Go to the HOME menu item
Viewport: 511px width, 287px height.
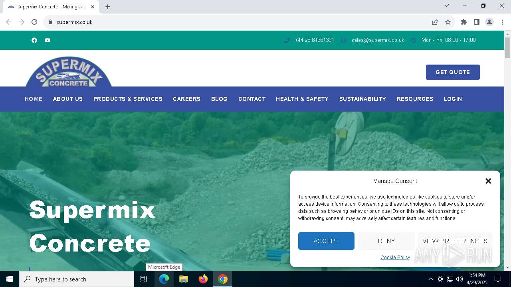click(x=34, y=99)
